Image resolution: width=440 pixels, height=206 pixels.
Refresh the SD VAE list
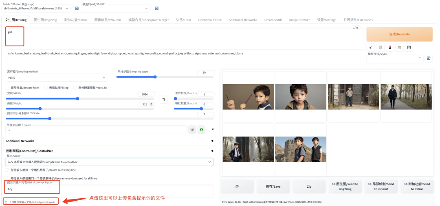tap(156, 9)
